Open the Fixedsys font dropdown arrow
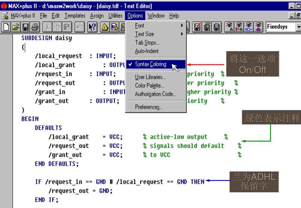 click(299, 27)
